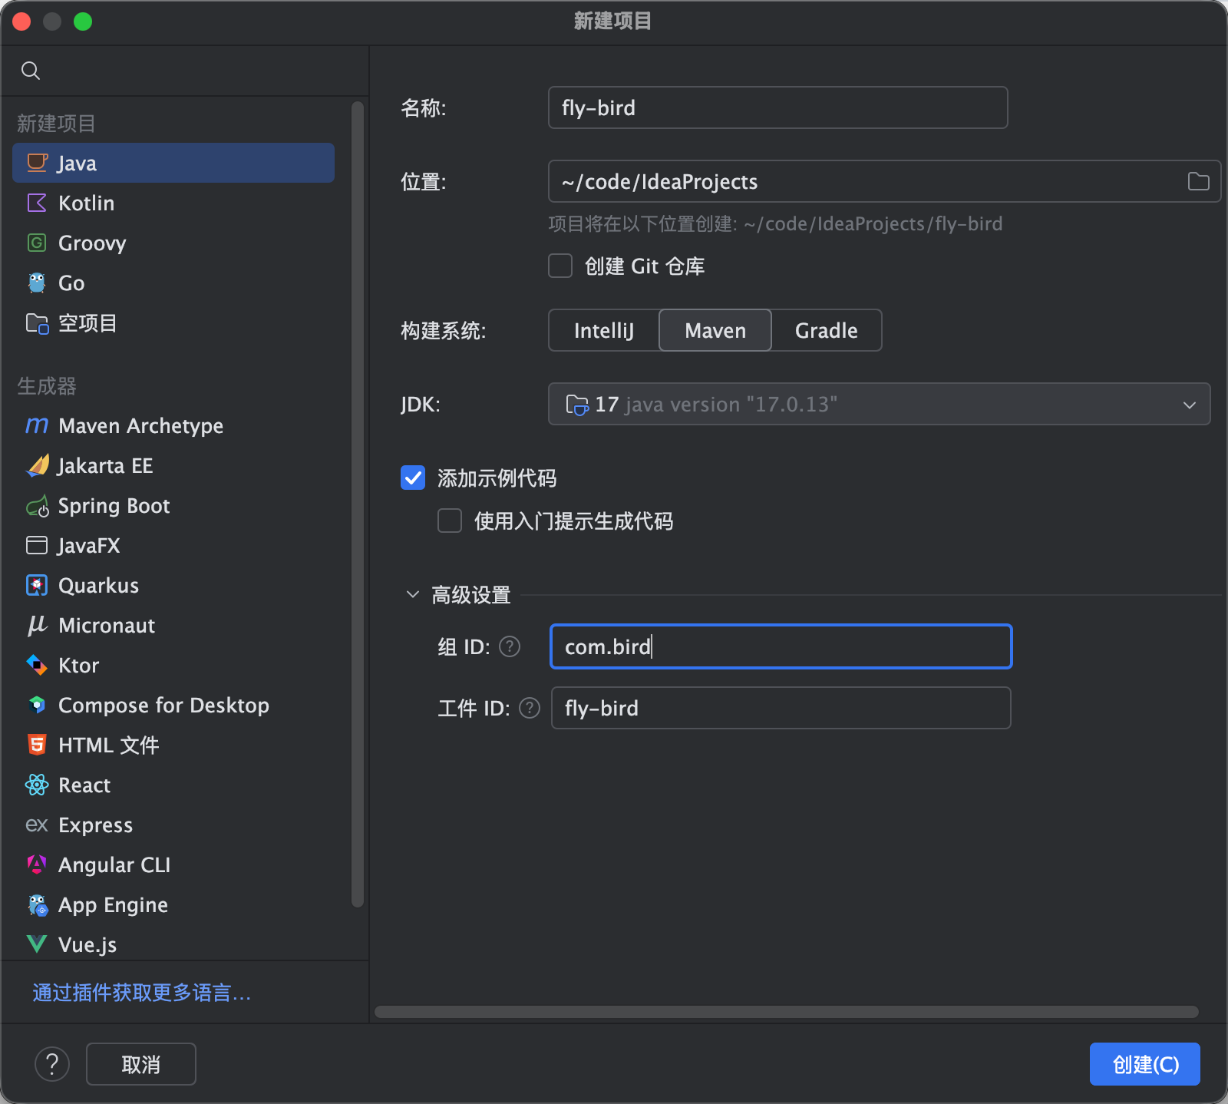Click the 工件 ID input field
This screenshot has height=1104, width=1228.
tap(781, 708)
